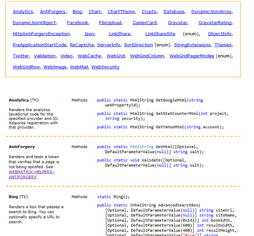
Task: Follow the WebGridPagerModes enum link
Action: [192, 56]
